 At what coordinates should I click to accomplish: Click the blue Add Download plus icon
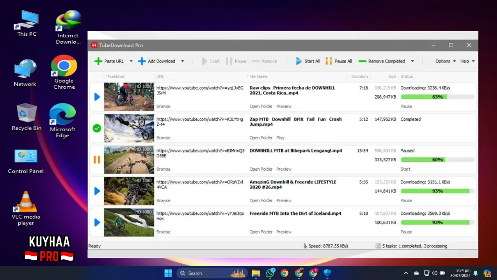[142, 61]
